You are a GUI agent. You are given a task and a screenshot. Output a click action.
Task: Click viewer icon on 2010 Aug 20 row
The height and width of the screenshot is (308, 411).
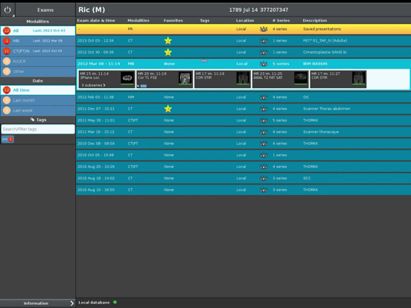264,167
